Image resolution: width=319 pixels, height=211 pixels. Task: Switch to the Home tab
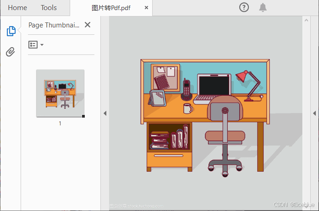(17, 8)
